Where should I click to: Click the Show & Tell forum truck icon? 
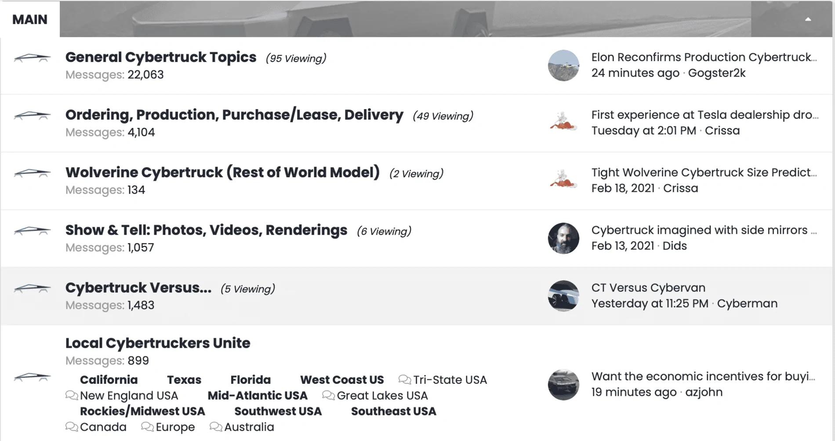pyautogui.click(x=32, y=231)
